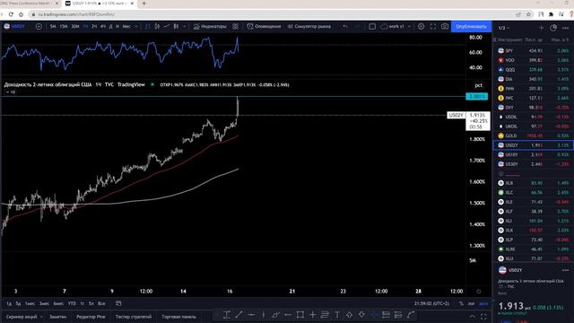Open the Скринер акций dropdown arrow
Screen dimensions: 574x323
coord(41,317)
